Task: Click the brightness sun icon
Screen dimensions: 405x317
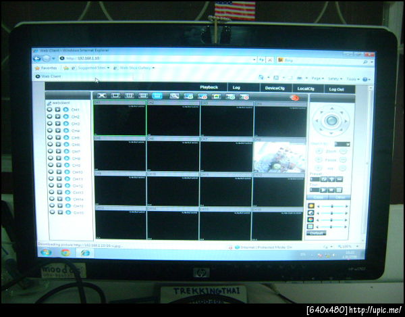Action: tap(311, 206)
